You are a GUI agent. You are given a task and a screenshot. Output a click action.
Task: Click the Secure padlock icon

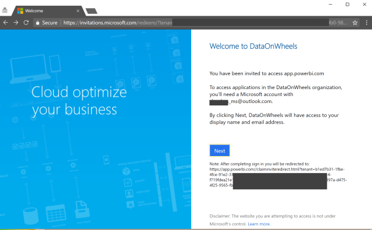click(x=37, y=23)
